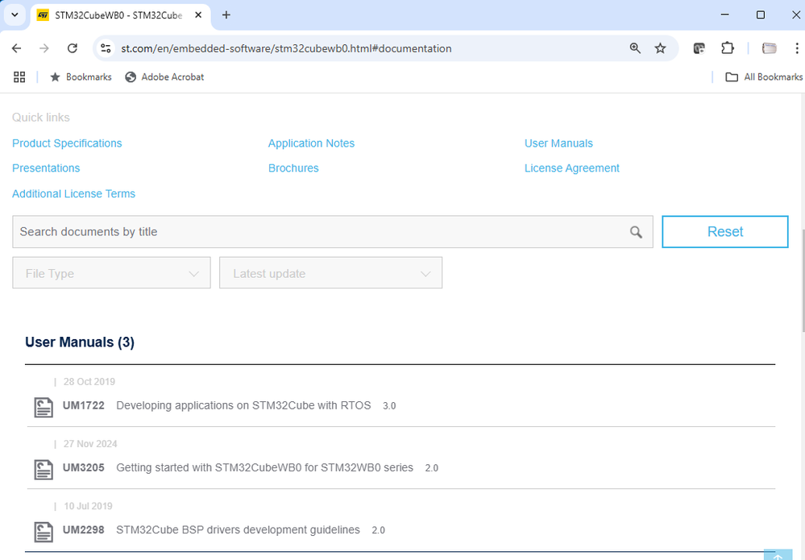
Task: Open the Adobe Acrobat bookmark
Action: 165,77
